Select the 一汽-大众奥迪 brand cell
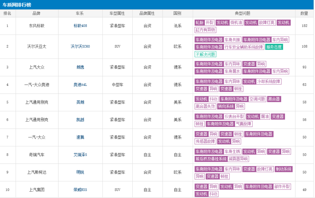The width and height of the screenshot is (315, 198). tap(37, 85)
